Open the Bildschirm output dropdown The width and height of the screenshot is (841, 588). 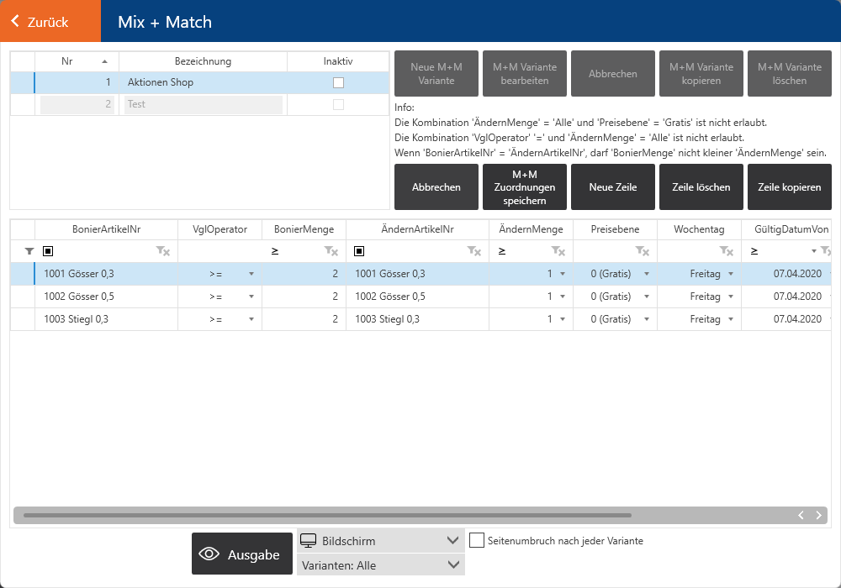(380, 540)
